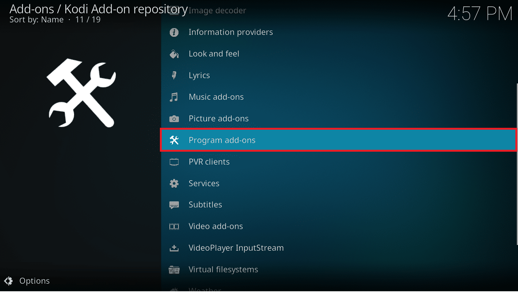Click the Virtual filesystems drive icon
This screenshot has height=292, width=518.
pos(174,270)
